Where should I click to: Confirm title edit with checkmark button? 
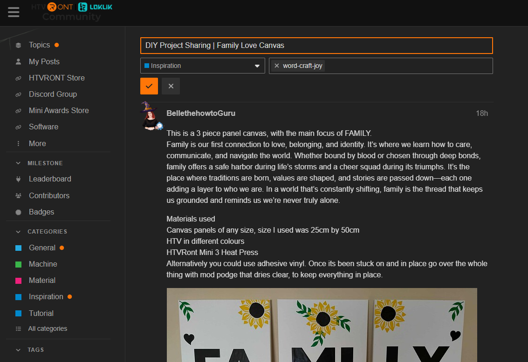tap(149, 86)
